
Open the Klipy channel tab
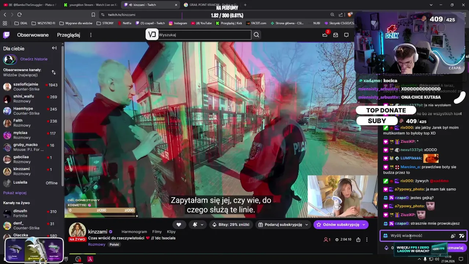[x=171, y=232]
